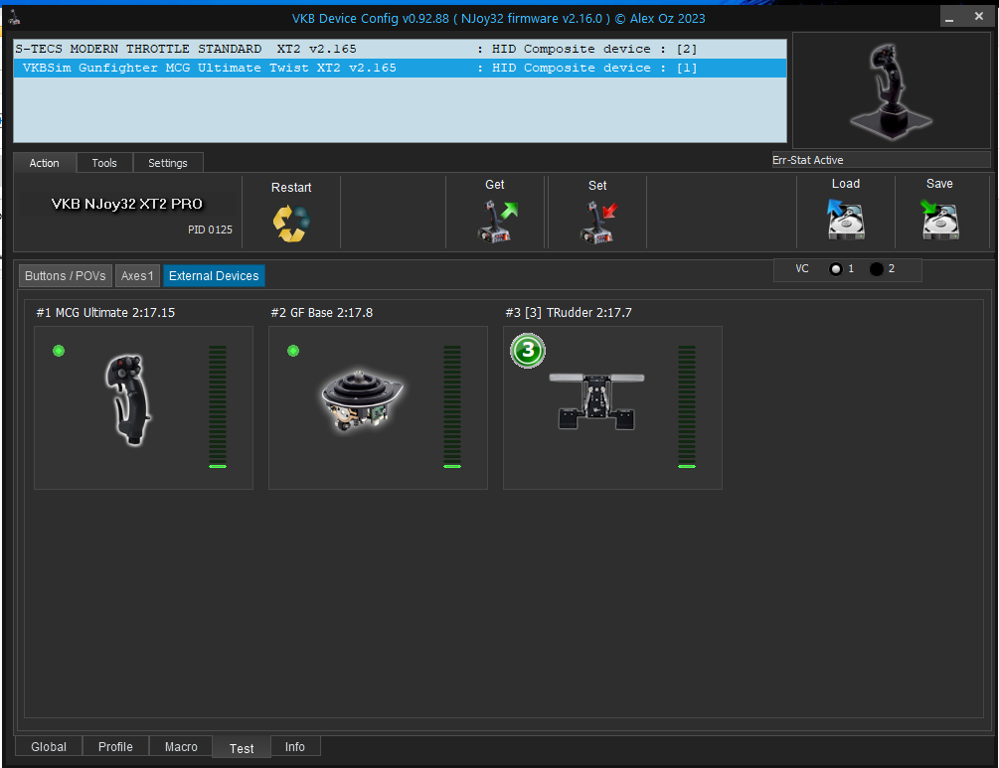
Task: Click the VKB NJoy32 XT2 PRO label
Action: pos(127,204)
